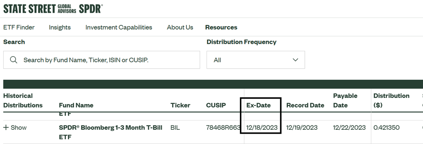423x144 pixels.
Task: Open the ETF Finder menu
Action: [x=19, y=27]
